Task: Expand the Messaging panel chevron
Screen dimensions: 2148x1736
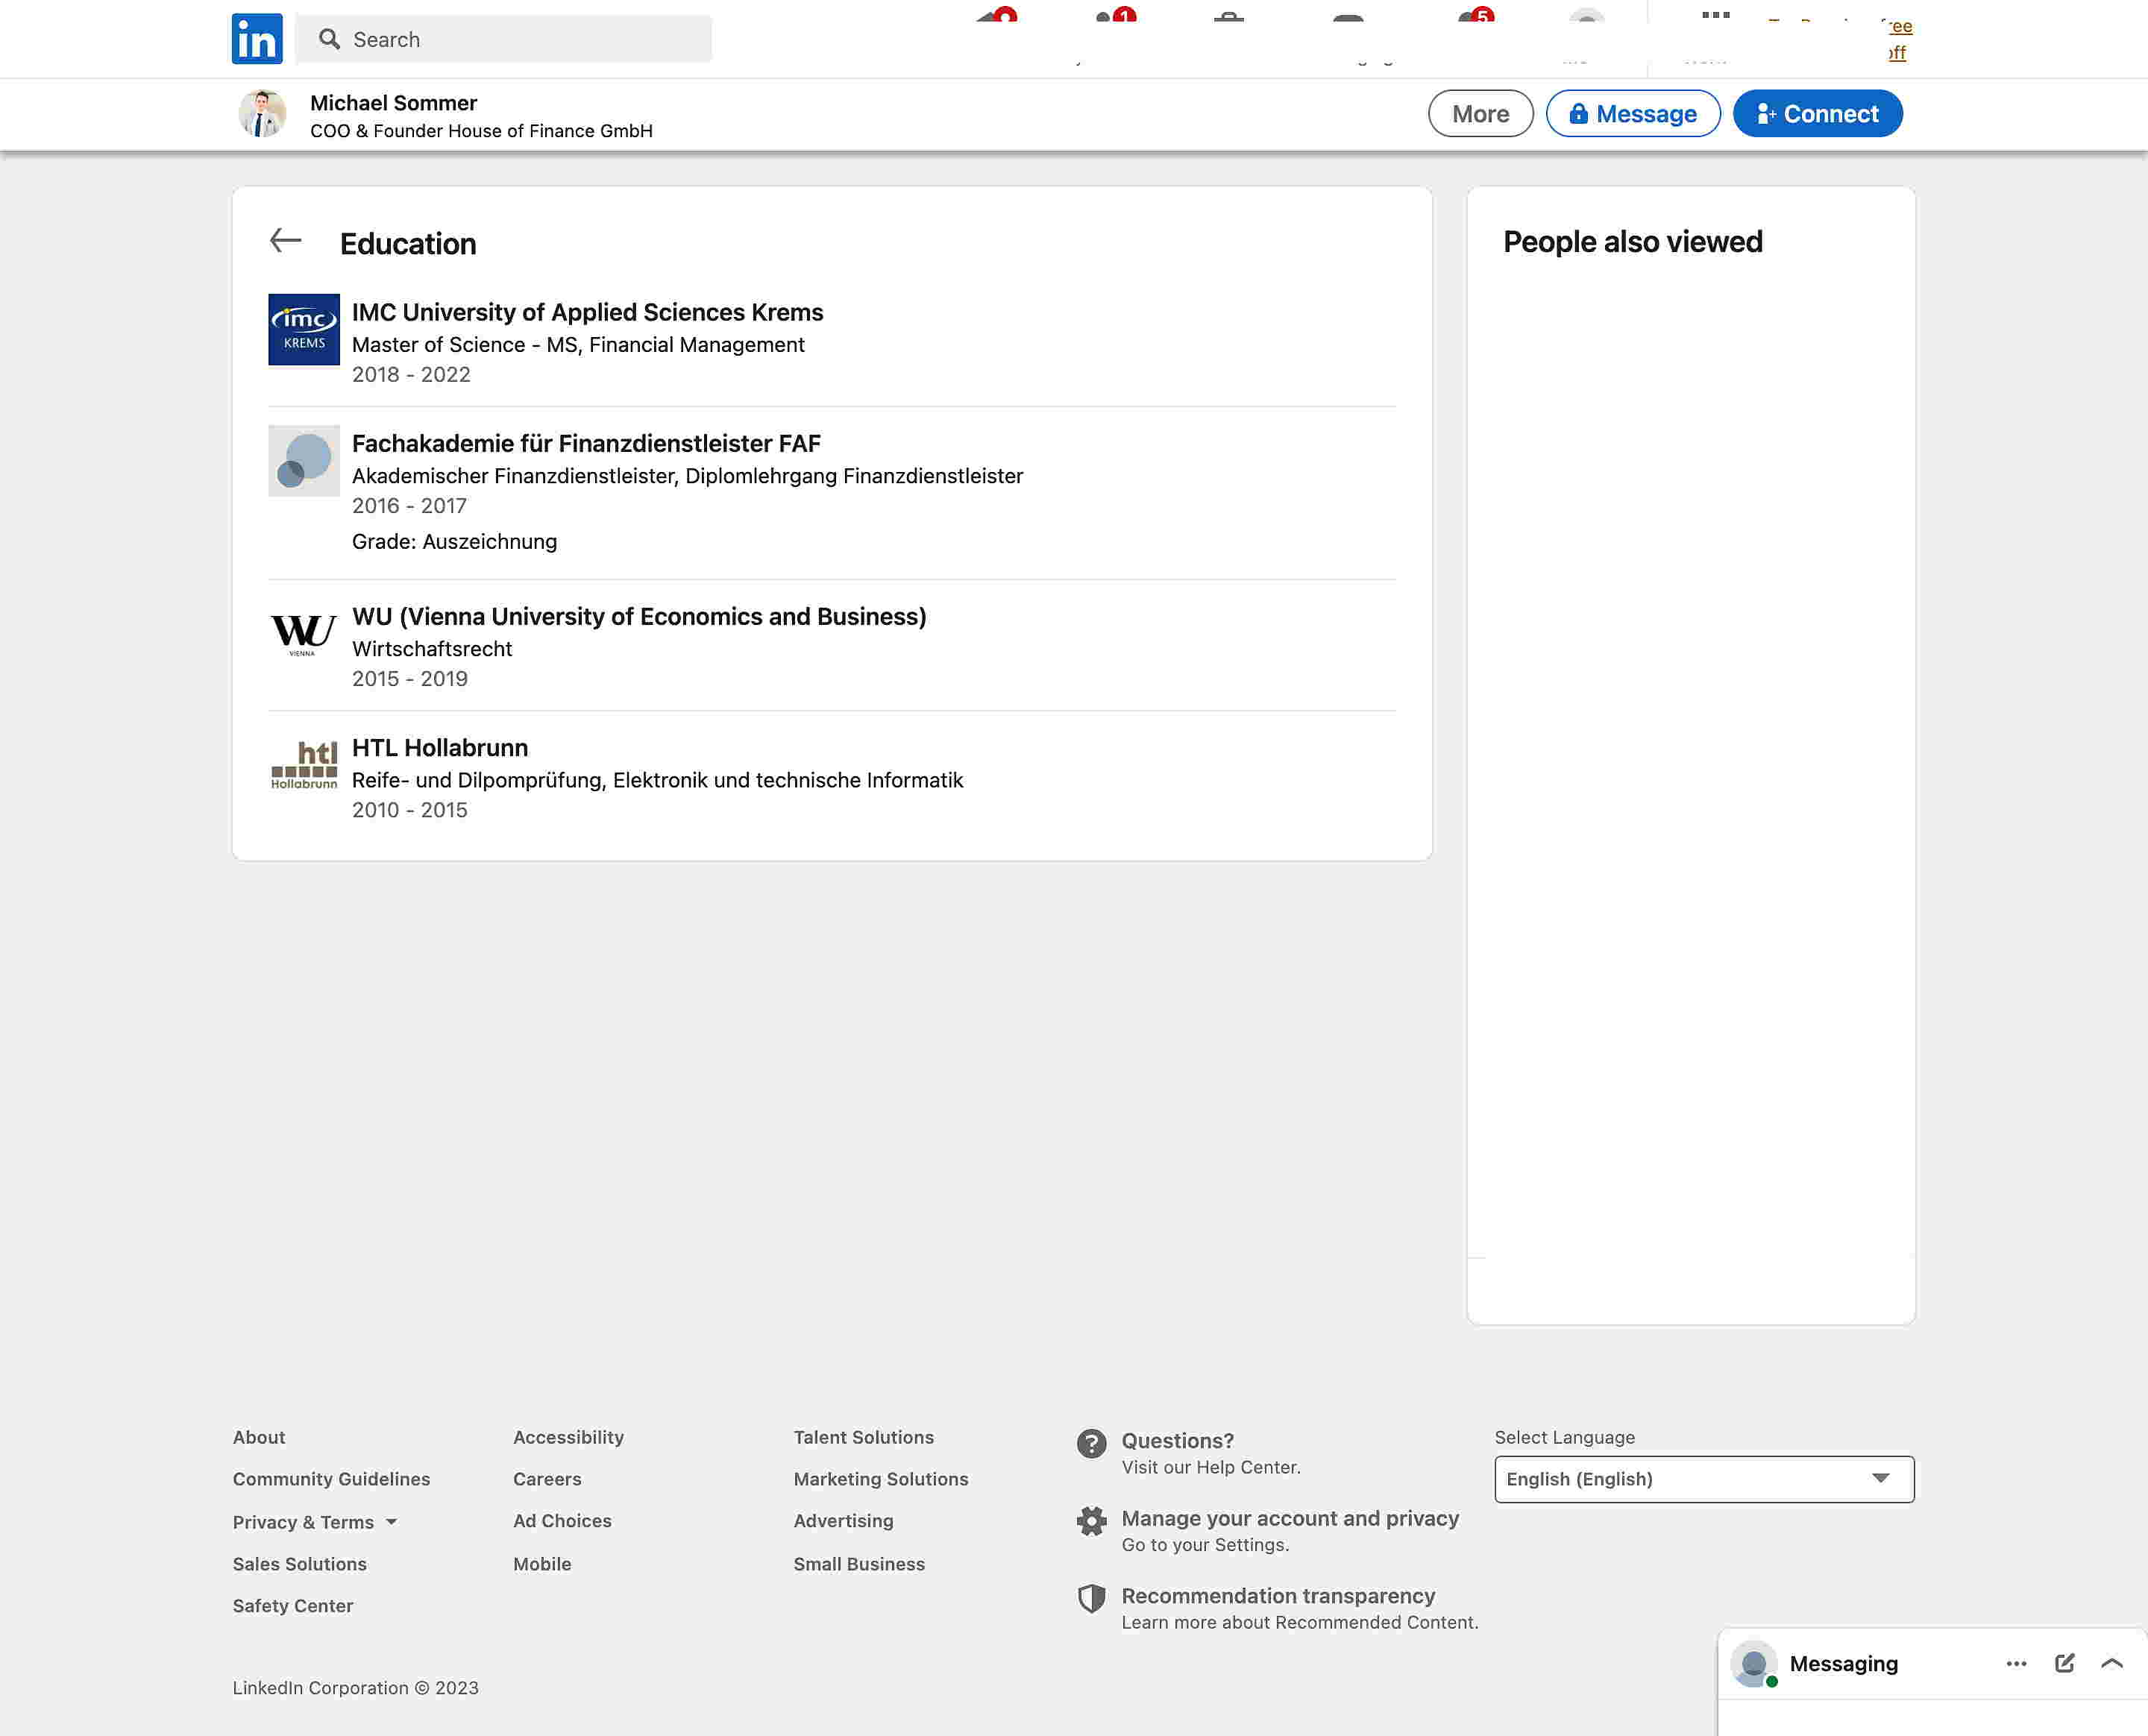Action: [x=2112, y=1664]
